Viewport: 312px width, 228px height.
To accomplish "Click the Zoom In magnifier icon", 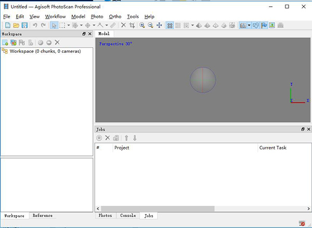I will [x=142, y=25].
